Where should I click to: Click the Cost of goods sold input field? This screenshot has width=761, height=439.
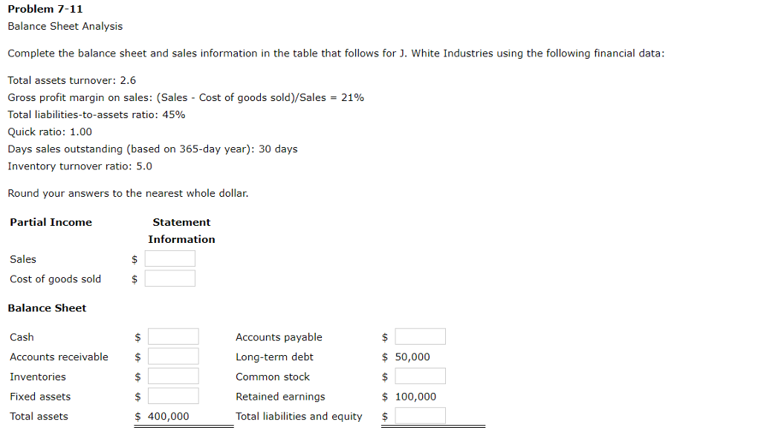(x=170, y=278)
